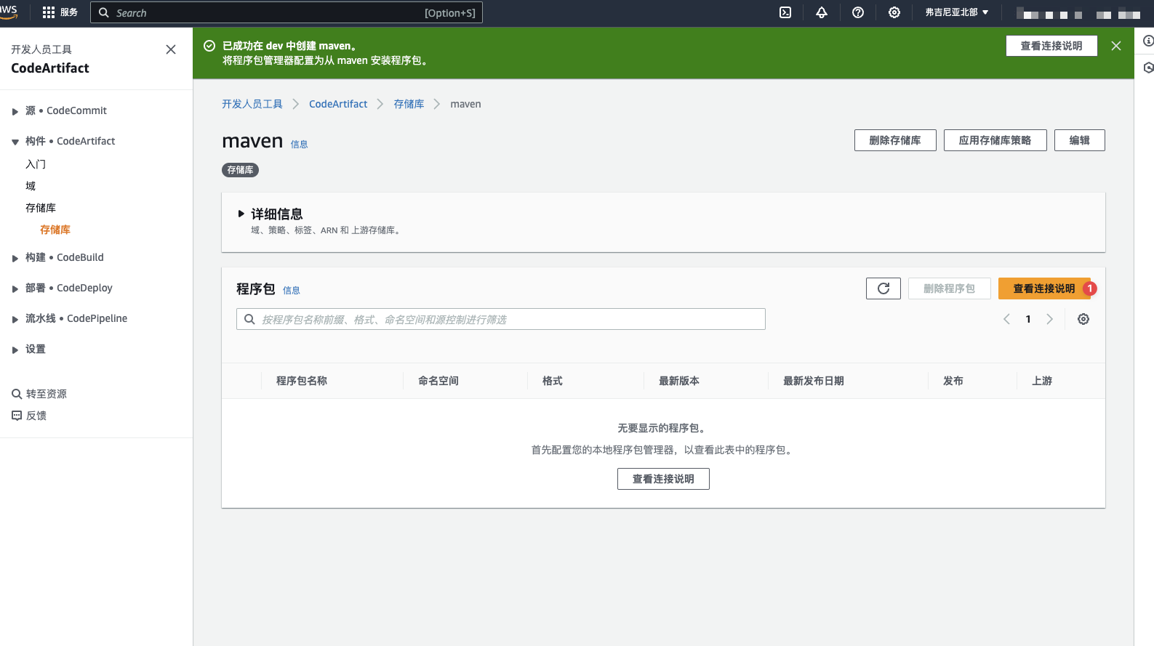
Task: Open the AWS services grid menu
Action: coord(49,12)
